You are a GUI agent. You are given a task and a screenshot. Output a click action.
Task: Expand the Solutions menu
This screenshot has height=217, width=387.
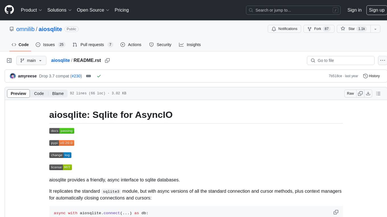point(59,10)
